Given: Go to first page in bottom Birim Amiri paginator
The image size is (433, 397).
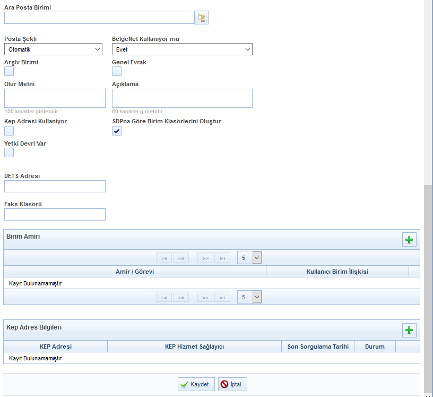Looking at the screenshot, I should 164,297.
